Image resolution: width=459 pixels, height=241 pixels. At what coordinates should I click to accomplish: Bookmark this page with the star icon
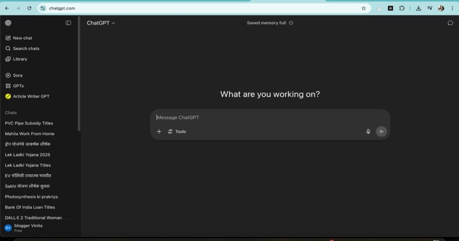click(364, 8)
